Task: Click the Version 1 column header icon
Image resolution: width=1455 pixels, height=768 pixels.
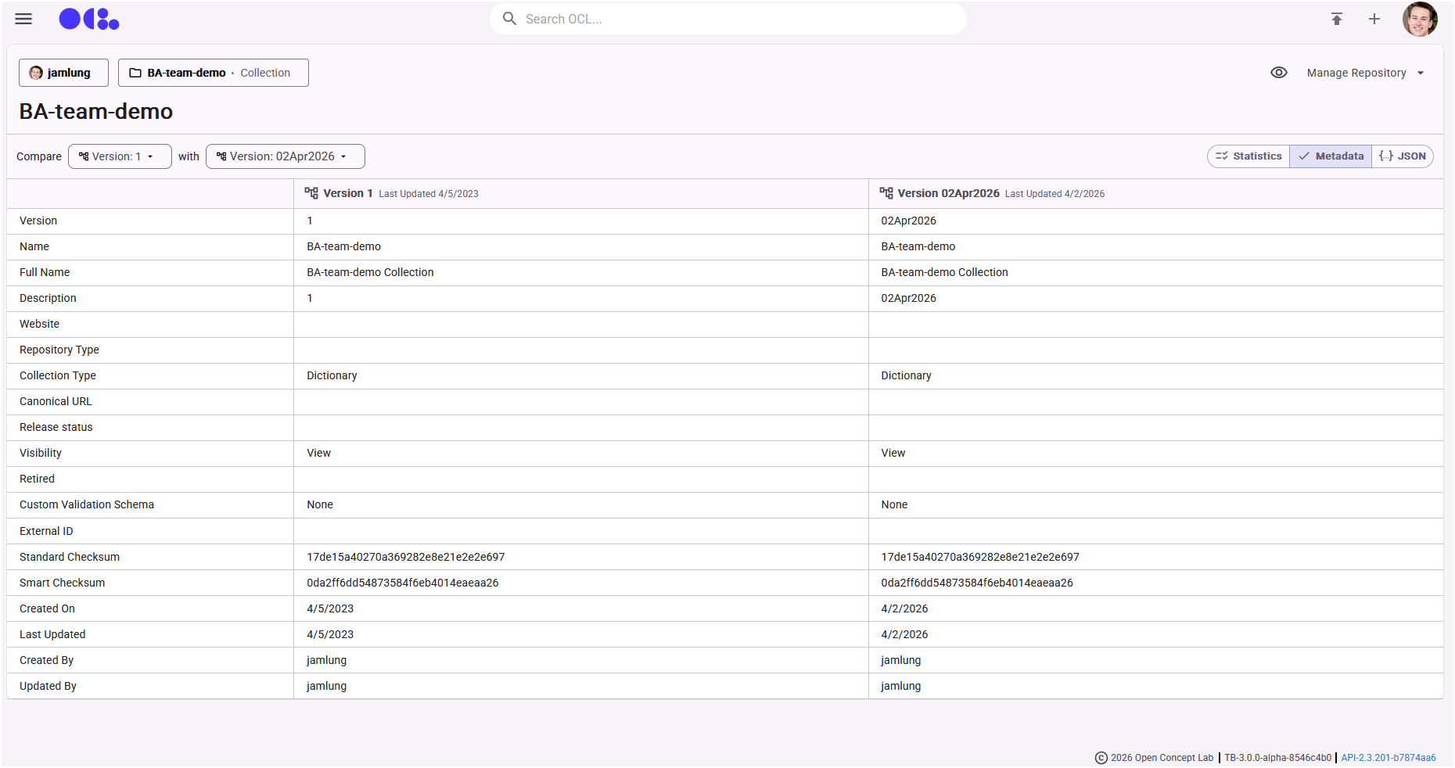Action: [x=311, y=193]
